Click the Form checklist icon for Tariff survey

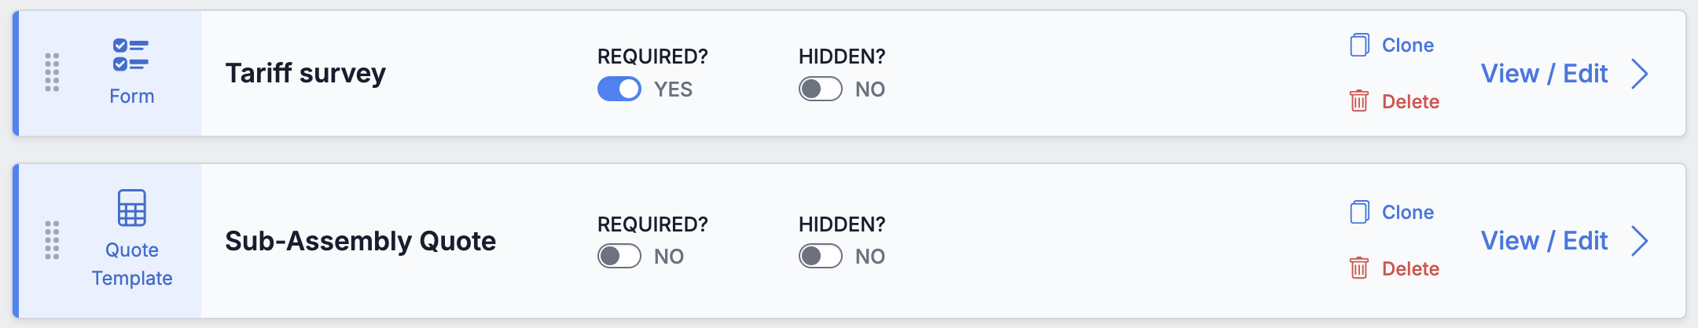point(131,55)
